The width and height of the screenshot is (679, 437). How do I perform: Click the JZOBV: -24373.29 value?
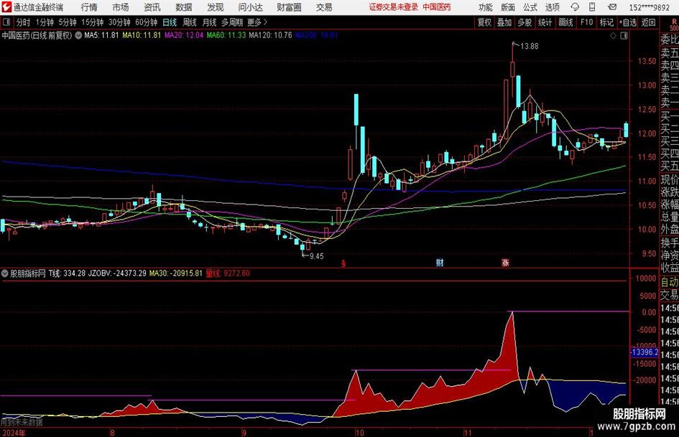coord(117,273)
